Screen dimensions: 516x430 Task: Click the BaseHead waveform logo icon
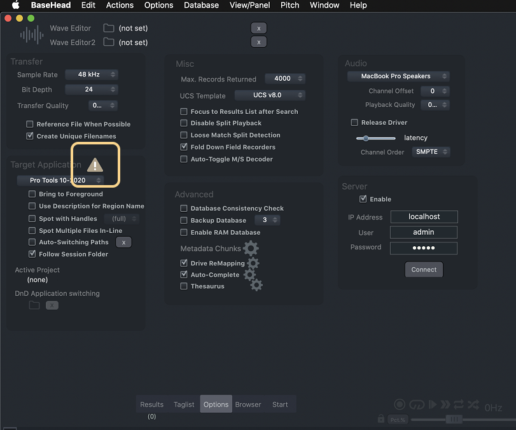(32, 34)
